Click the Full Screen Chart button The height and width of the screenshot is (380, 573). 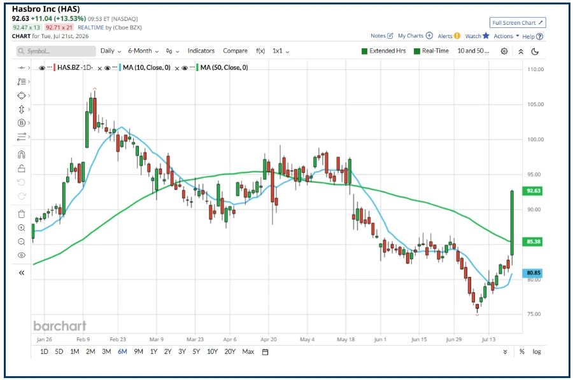click(x=518, y=23)
